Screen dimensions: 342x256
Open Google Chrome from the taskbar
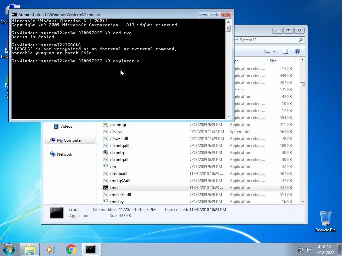tap(71, 249)
